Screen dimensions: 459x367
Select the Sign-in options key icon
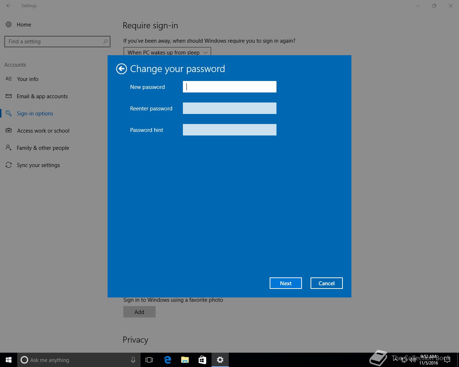point(9,114)
